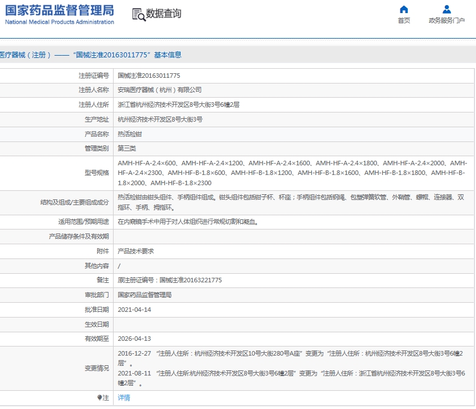Click the 其他内容 value slash
The image size is (476, 409).
click(x=119, y=266)
